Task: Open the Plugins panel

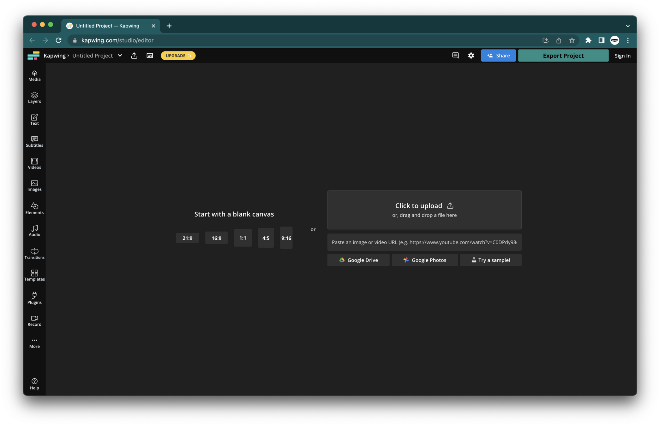Action: (x=34, y=298)
